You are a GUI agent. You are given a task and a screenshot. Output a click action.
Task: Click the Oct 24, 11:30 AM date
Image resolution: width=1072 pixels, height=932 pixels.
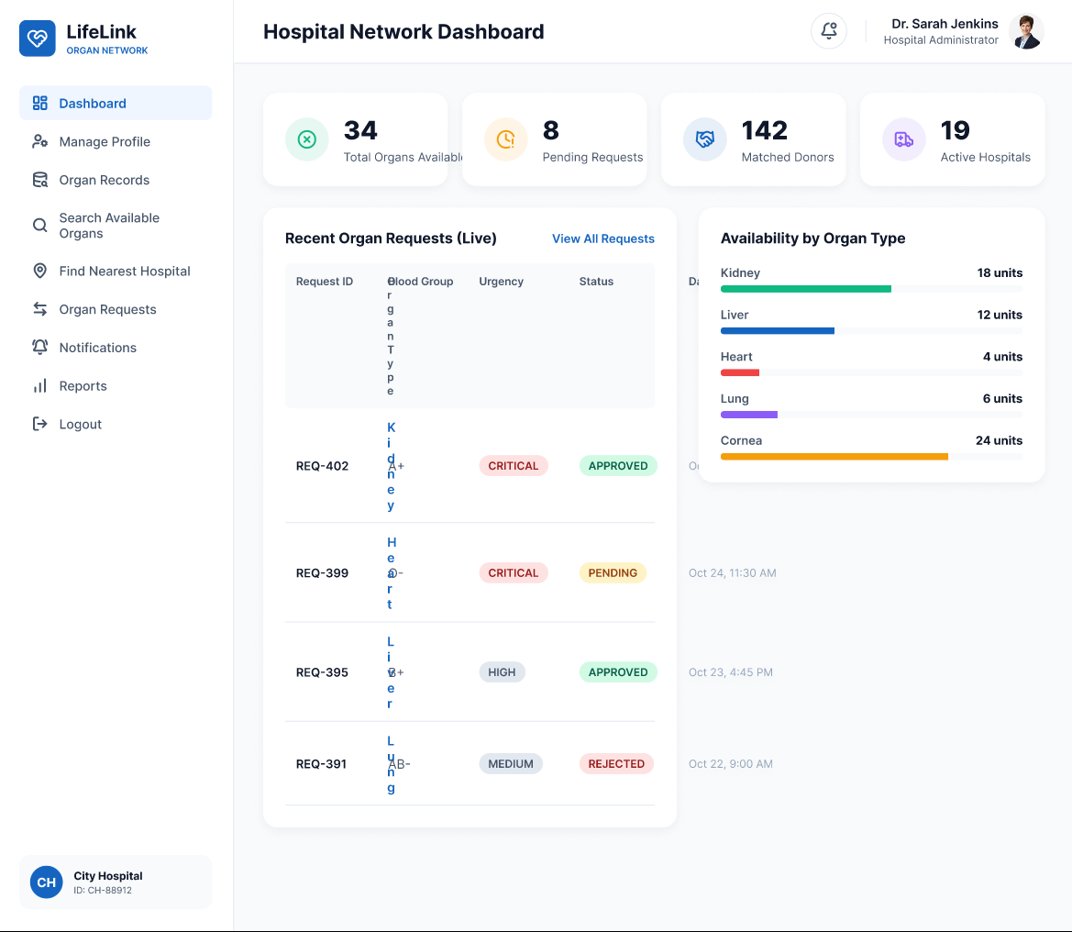pos(732,573)
